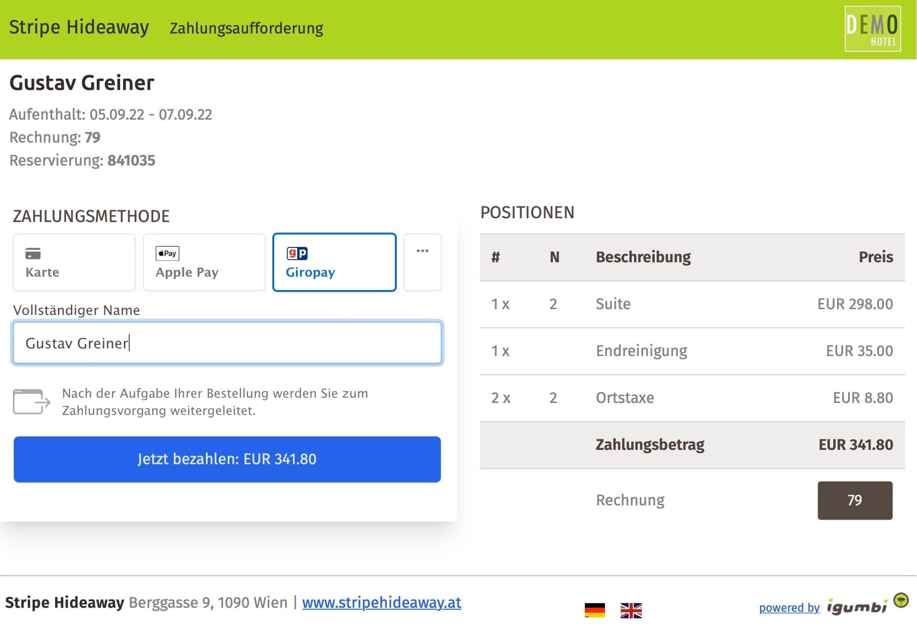This screenshot has height=637, width=917.
Task: Click the Zahlungsbetrag label
Action: click(x=650, y=445)
